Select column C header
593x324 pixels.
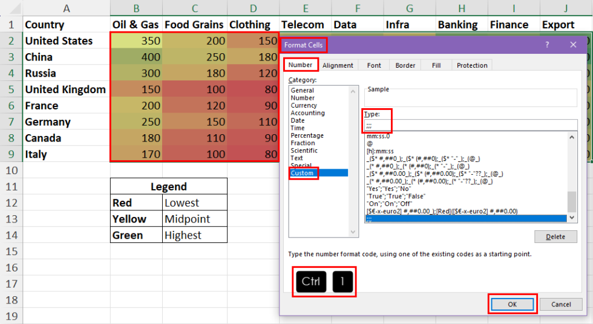coord(195,8)
